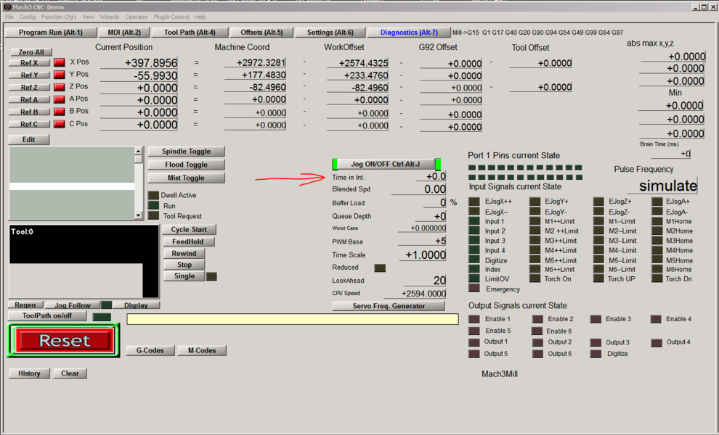Image resolution: width=719 pixels, height=435 pixels.
Task: Click the Mach3 icon in title bar
Action: [x=7, y=7]
